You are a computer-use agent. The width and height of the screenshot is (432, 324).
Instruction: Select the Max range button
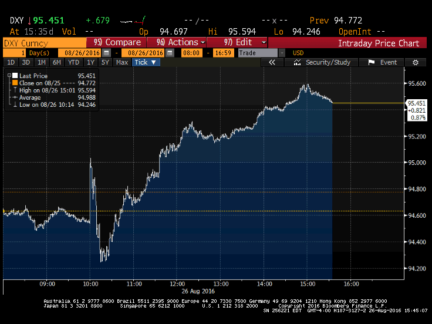click(122, 62)
